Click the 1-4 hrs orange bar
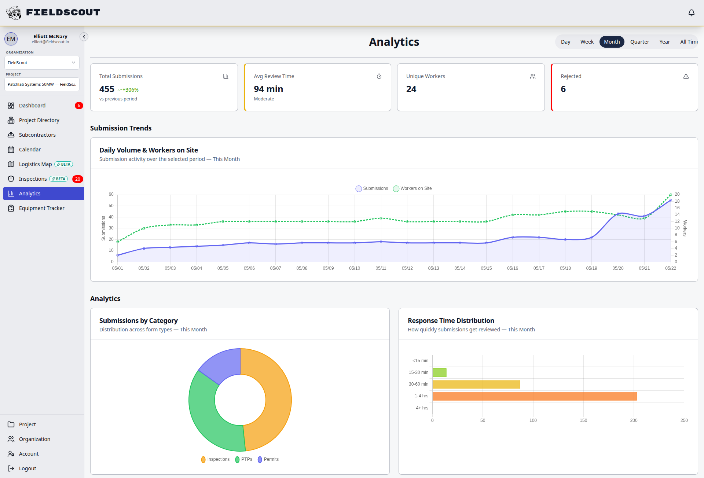The height and width of the screenshot is (478, 704). tap(535, 396)
